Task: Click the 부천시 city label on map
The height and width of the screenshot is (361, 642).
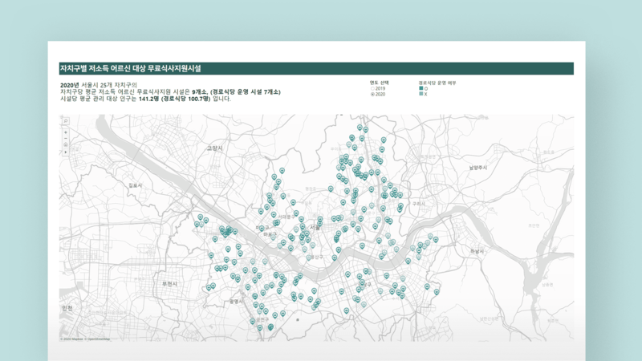Action: (169, 284)
